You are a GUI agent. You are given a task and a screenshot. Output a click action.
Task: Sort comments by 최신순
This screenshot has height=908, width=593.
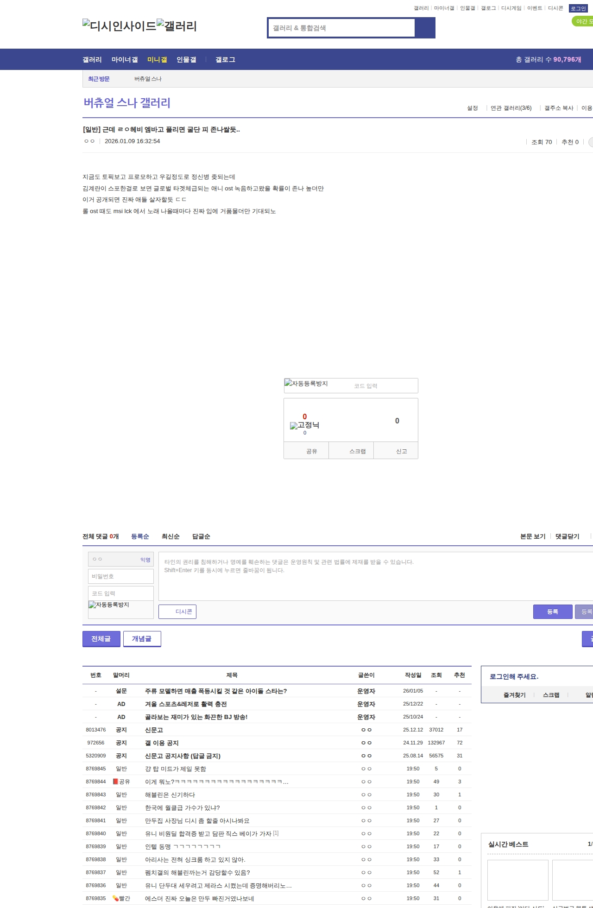pos(170,536)
